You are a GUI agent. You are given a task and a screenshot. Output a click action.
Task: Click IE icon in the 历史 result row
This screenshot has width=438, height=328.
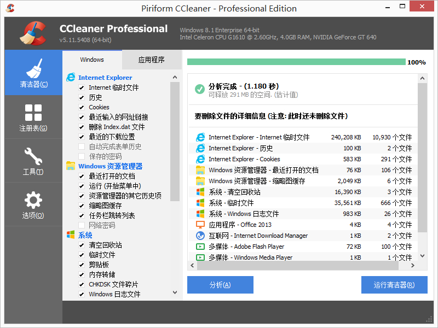pos(200,148)
